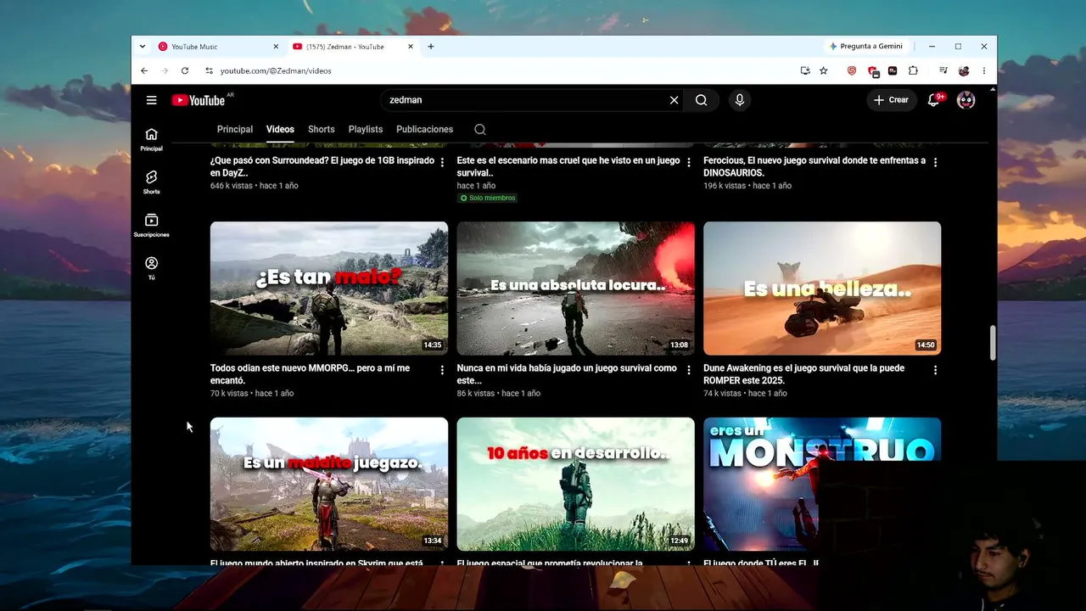Select the channel's Videos tab
The height and width of the screenshot is (611, 1086).
point(280,130)
